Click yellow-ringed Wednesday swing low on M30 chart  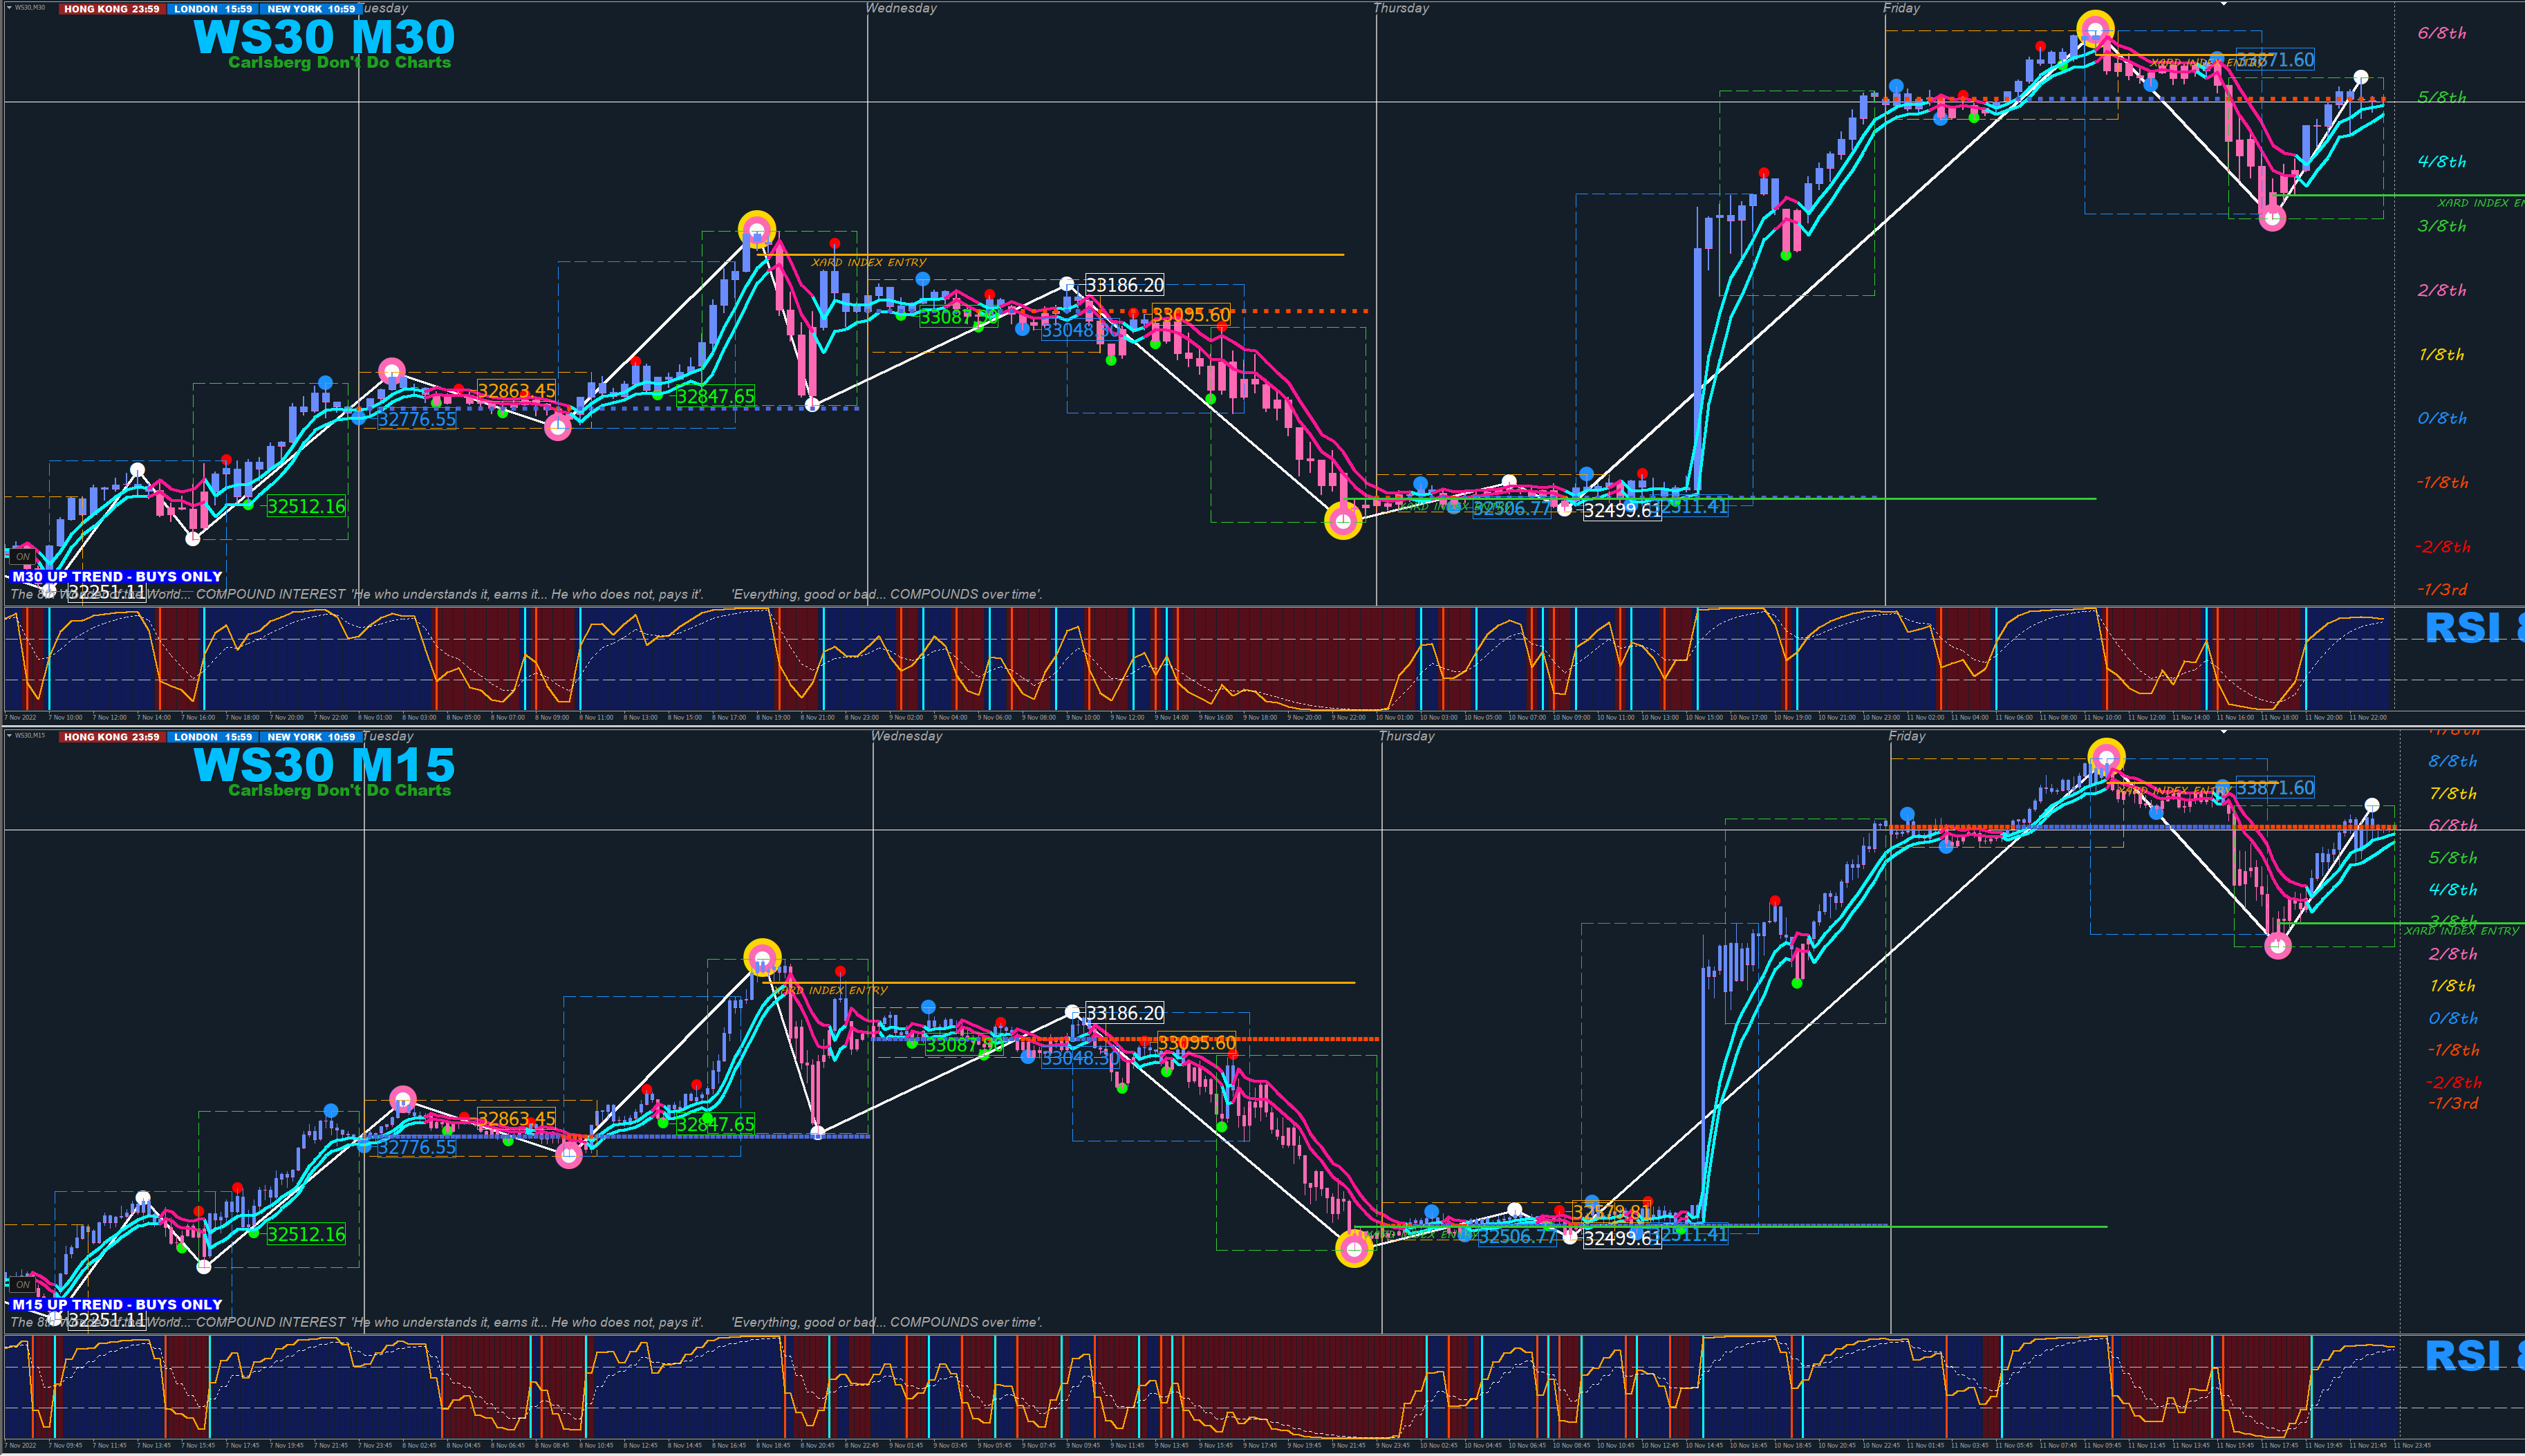pos(1343,520)
